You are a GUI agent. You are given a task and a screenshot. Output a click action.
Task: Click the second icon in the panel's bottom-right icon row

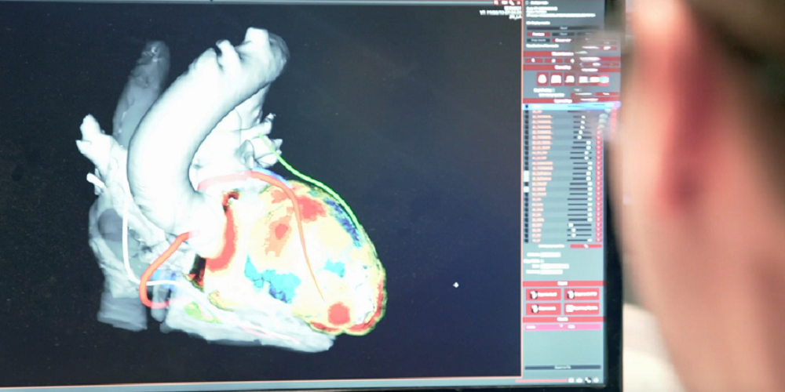click(x=579, y=380)
